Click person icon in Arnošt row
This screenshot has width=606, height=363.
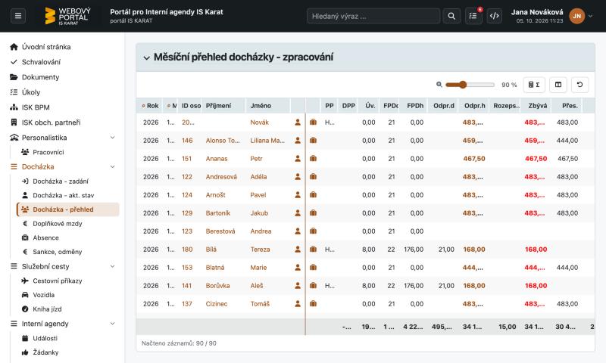[x=298, y=194]
